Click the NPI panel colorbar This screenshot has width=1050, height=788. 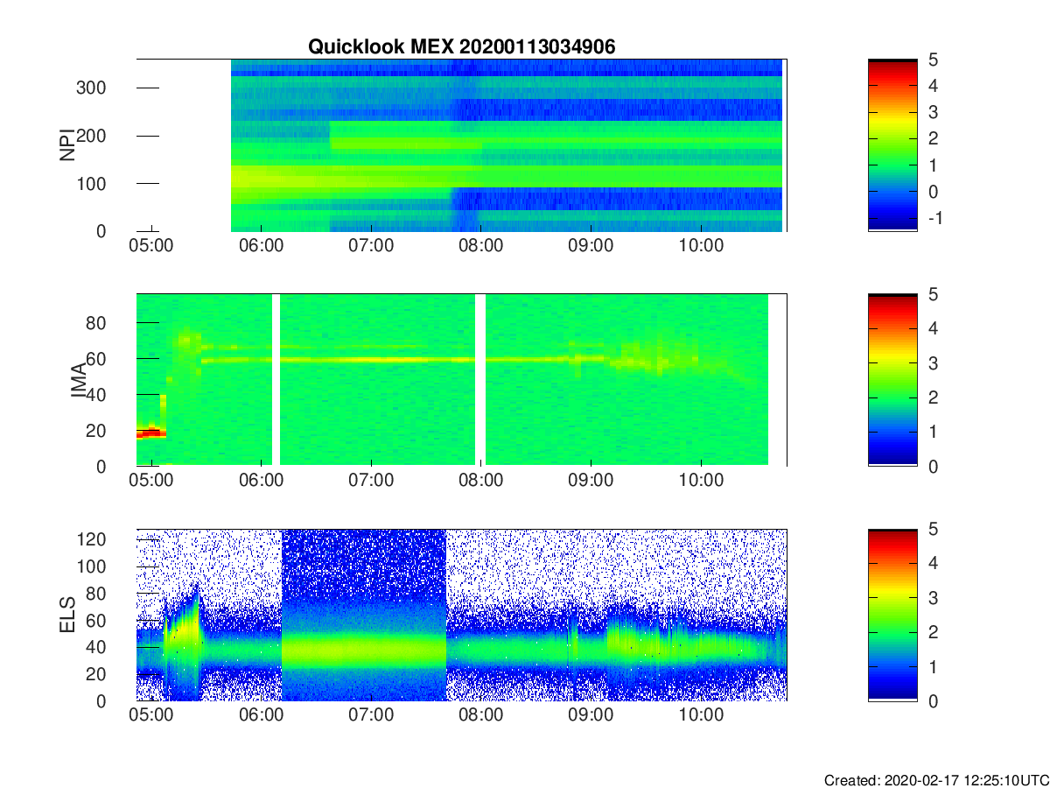[x=892, y=144]
